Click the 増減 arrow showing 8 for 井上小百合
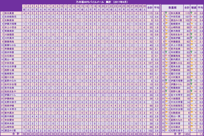 pos(191,45)
